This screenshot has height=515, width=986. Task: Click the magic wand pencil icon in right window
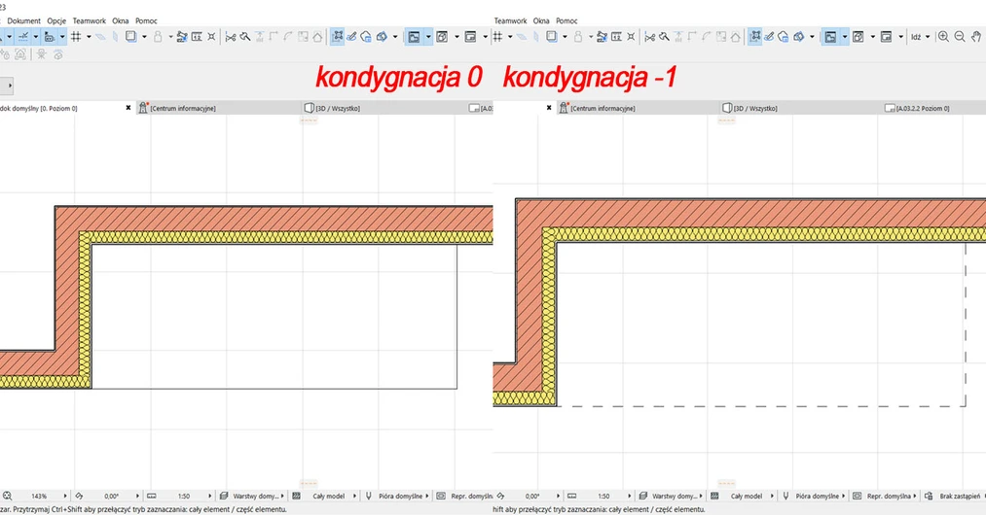[x=769, y=36]
